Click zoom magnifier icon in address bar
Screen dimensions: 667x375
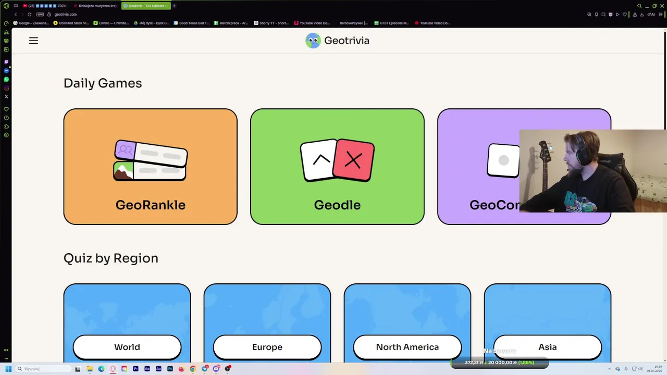point(589,15)
